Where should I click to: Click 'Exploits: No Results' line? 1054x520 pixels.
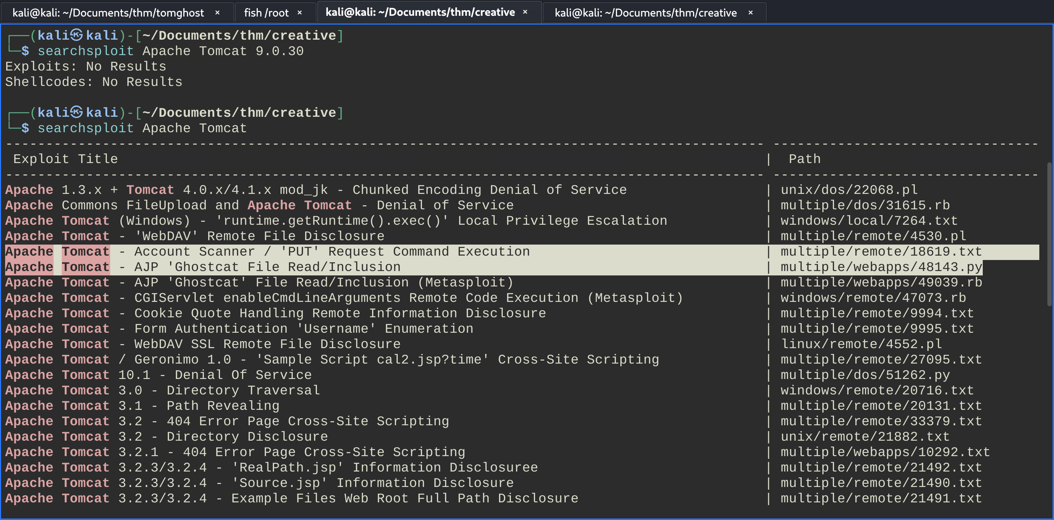(x=86, y=66)
